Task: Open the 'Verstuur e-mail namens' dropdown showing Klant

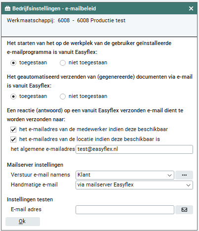Action: [x=125, y=175]
